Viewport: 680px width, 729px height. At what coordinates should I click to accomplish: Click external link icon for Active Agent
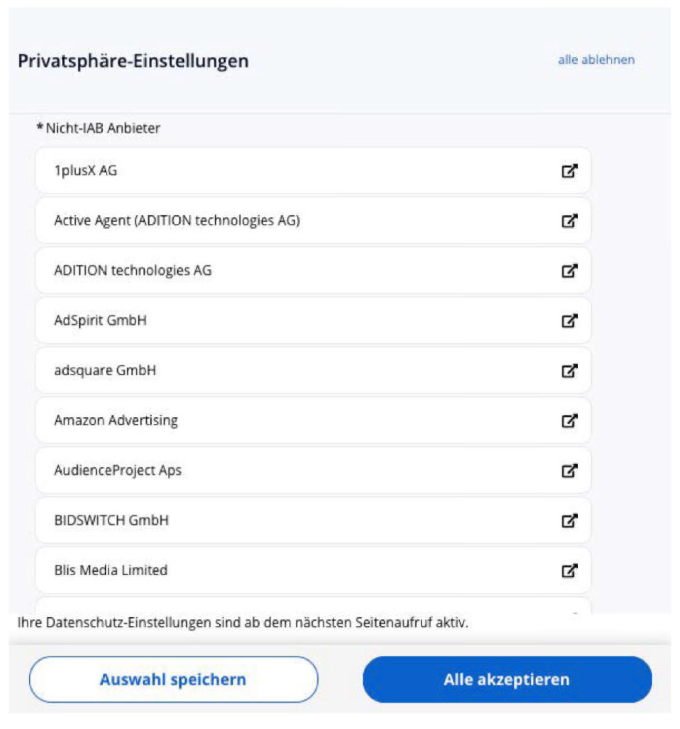[569, 221]
